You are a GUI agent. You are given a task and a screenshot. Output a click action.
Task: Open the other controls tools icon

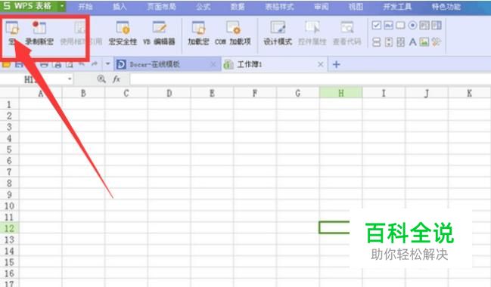tap(437, 42)
